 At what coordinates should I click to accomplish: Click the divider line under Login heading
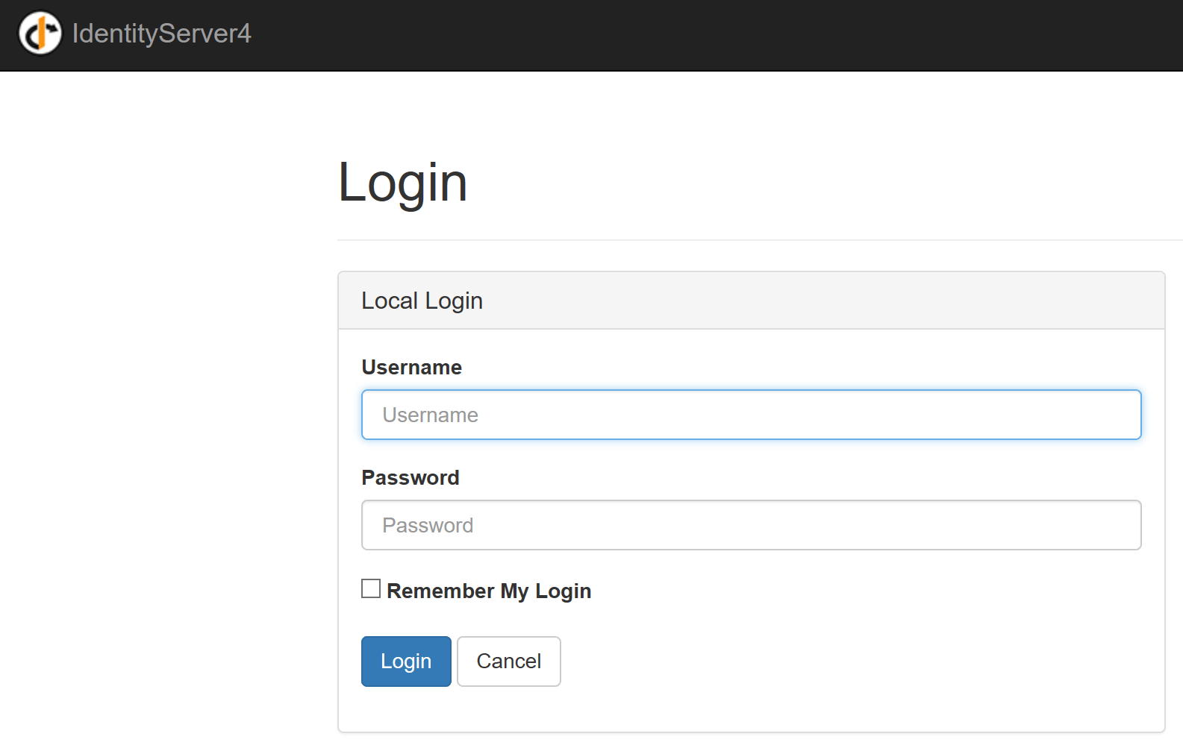[746, 240]
